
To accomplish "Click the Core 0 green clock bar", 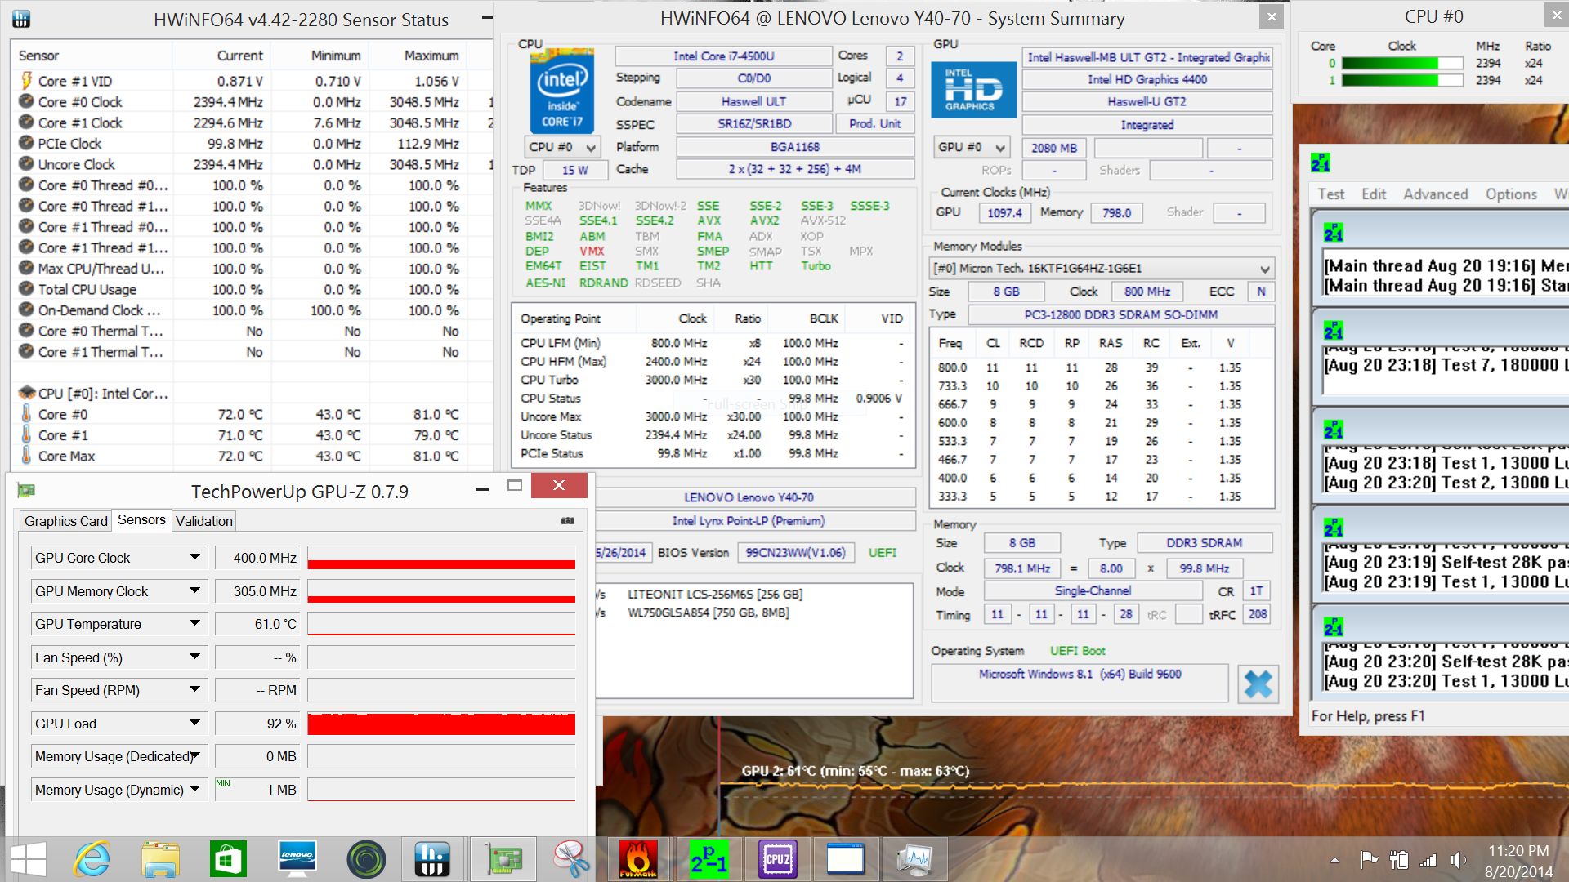I will [x=1402, y=64].
